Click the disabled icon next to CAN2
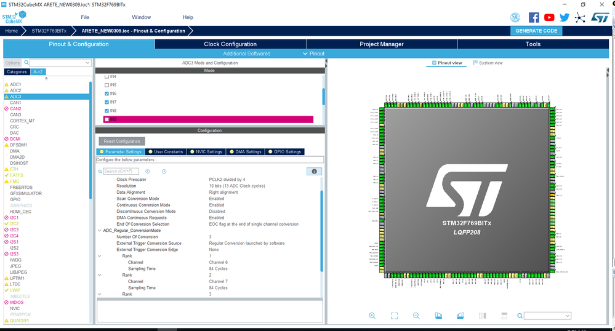The height and width of the screenshot is (331, 615). tap(6, 109)
